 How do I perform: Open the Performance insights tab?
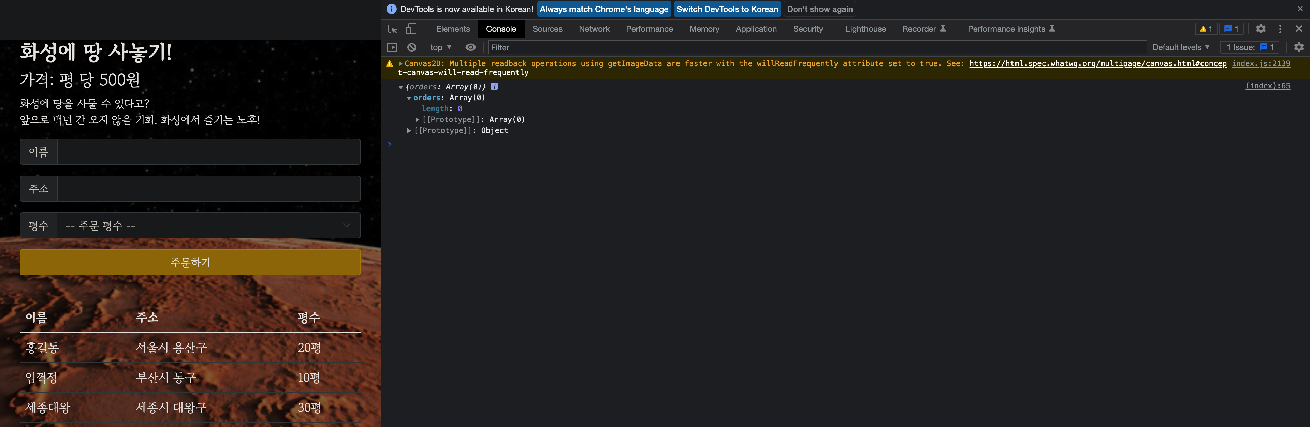pyautogui.click(x=1011, y=29)
